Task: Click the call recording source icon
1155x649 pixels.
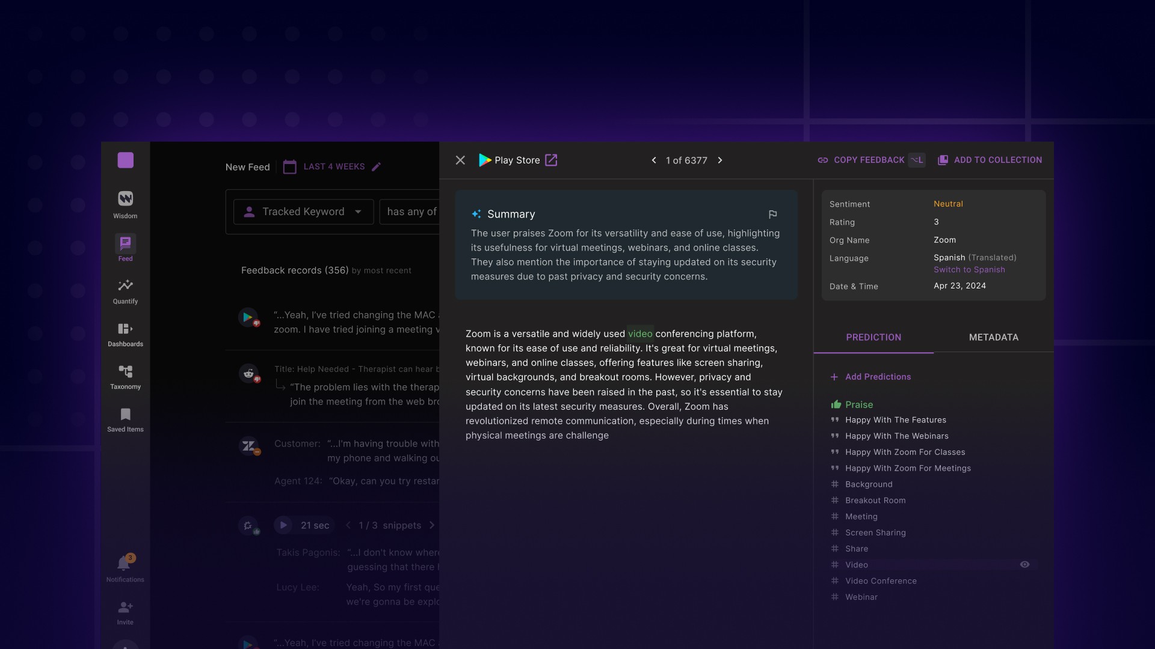Action: click(248, 526)
